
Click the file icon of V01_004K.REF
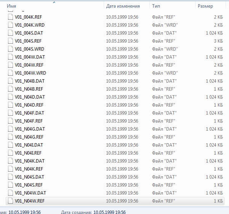pos(10,17)
